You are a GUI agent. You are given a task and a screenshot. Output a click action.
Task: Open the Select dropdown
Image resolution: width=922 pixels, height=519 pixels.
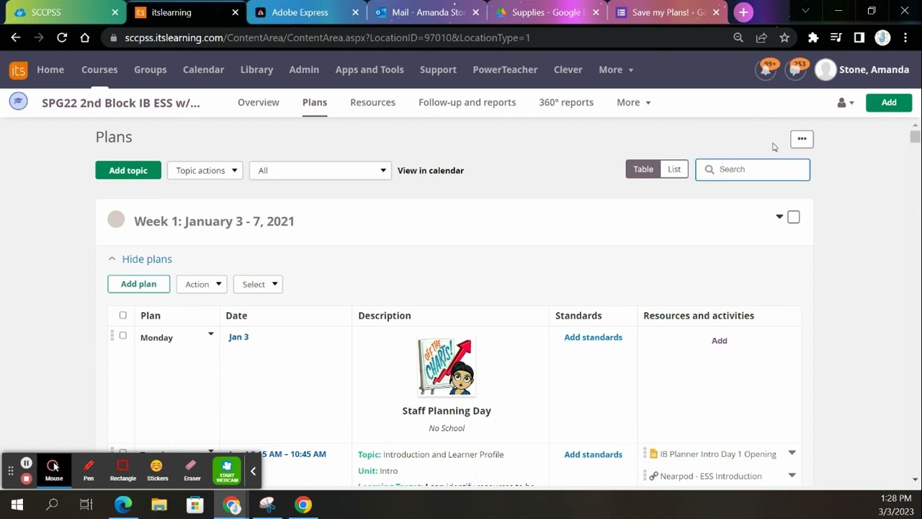258,284
